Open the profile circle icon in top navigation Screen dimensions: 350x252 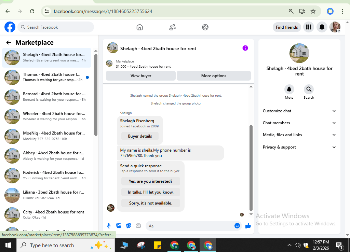[205, 27]
